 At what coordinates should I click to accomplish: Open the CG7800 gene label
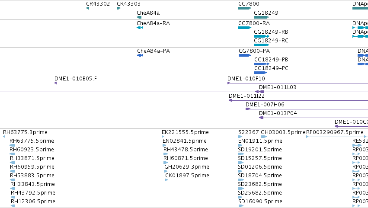[x=249, y=4]
